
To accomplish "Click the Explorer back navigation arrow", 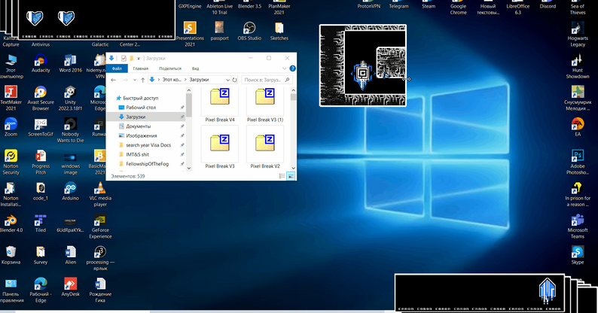I will [114, 79].
